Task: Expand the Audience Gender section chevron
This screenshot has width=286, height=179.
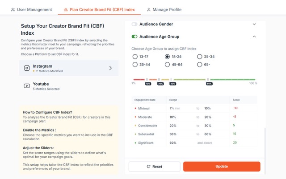Action: point(254,24)
